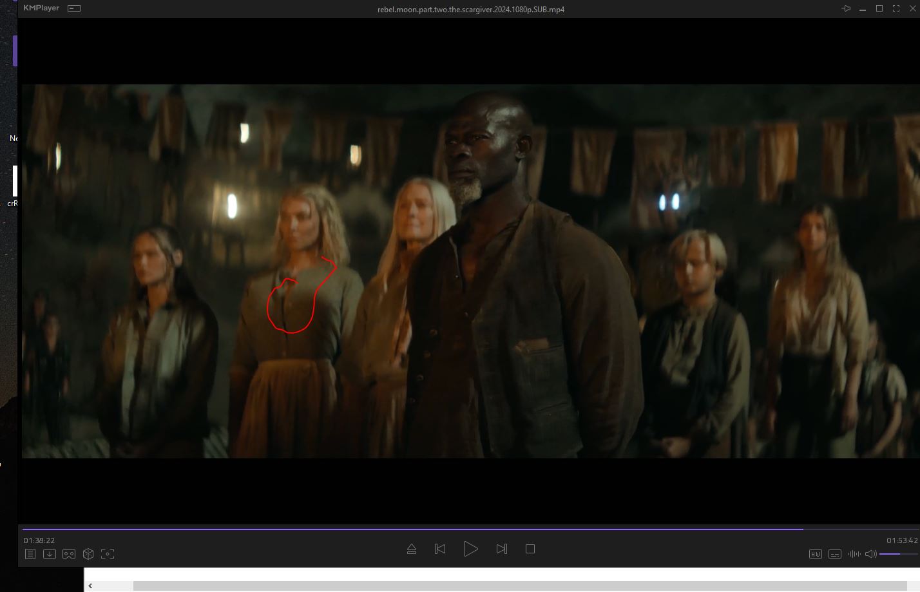Open the playlist panel icon
The width and height of the screenshot is (920, 592).
(x=30, y=554)
